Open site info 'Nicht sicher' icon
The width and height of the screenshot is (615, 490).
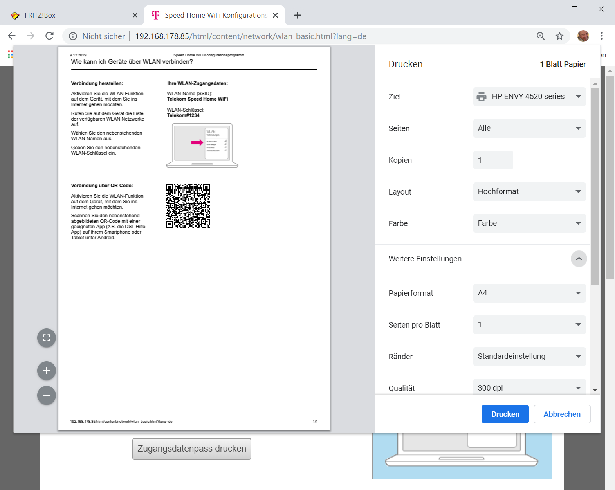(x=73, y=36)
